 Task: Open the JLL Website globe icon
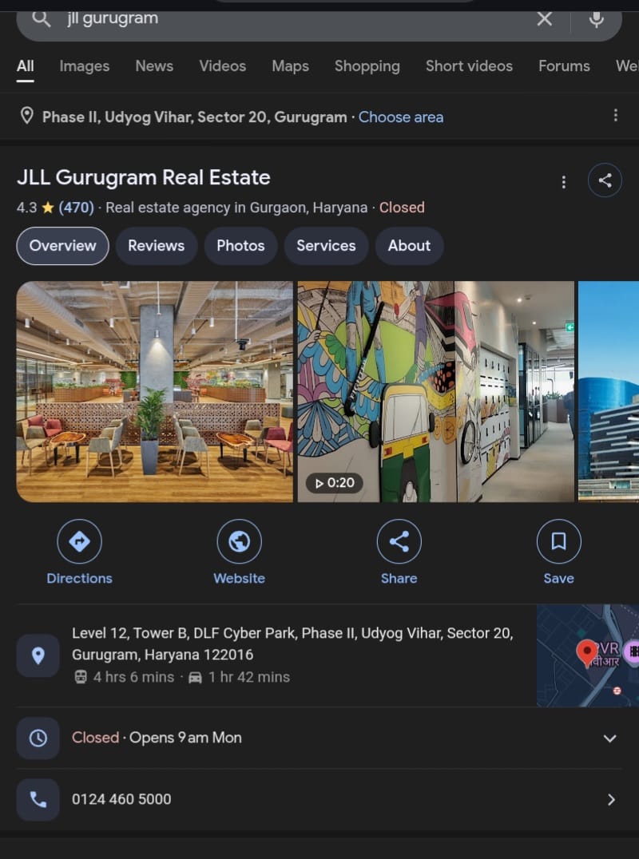click(239, 542)
